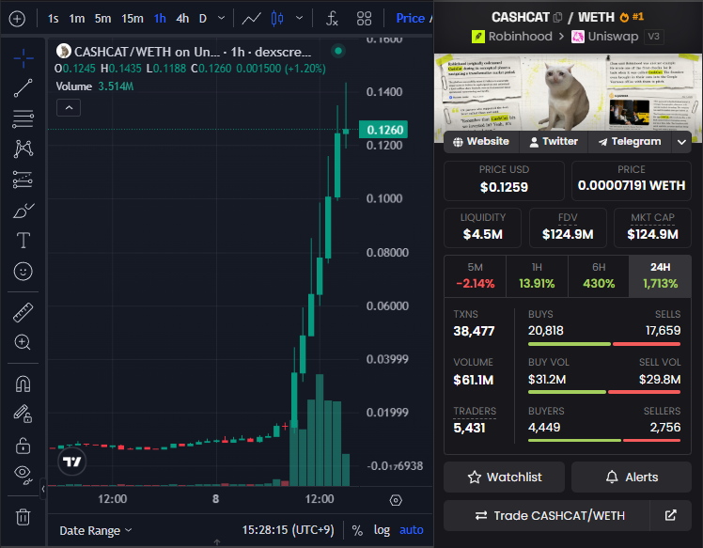This screenshot has width=703, height=548.
Task: Click the trash can remove drawings icon
Action: tap(23, 517)
